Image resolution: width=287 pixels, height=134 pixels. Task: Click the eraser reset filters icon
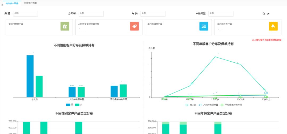click(x=268, y=13)
